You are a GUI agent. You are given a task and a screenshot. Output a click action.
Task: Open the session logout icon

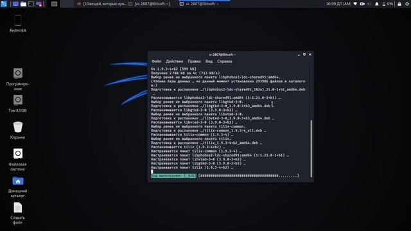tap(407, 4)
